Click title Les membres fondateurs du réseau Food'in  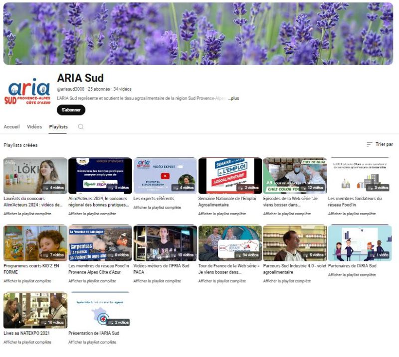pos(355,202)
